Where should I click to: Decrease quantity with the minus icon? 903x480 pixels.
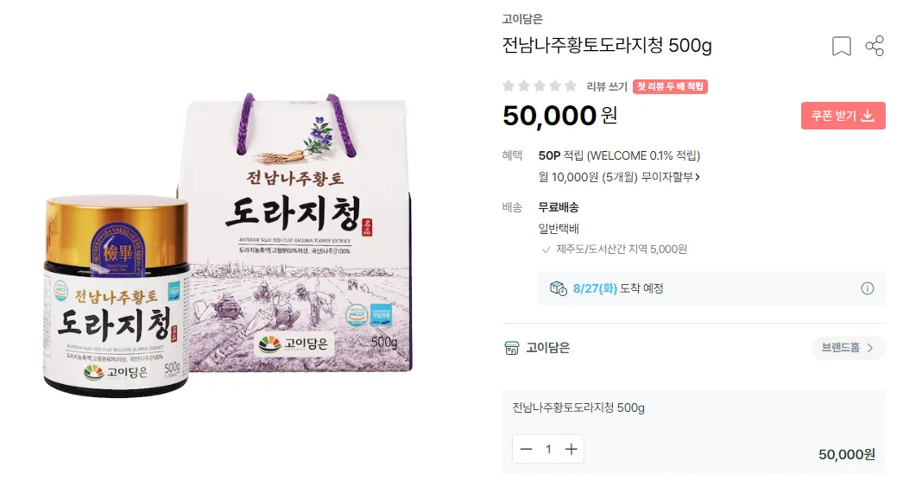[526, 449]
